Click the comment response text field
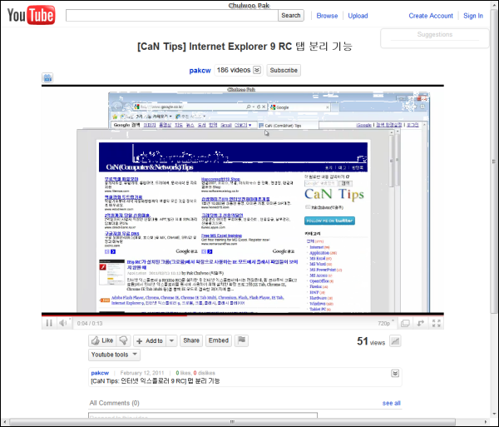The height and width of the screenshot is (427, 499). [x=203, y=415]
